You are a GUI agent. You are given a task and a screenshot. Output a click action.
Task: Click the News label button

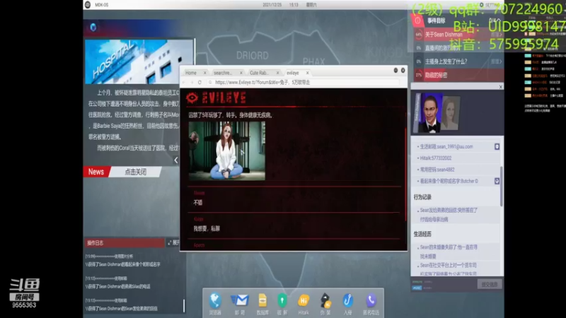pos(96,172)
